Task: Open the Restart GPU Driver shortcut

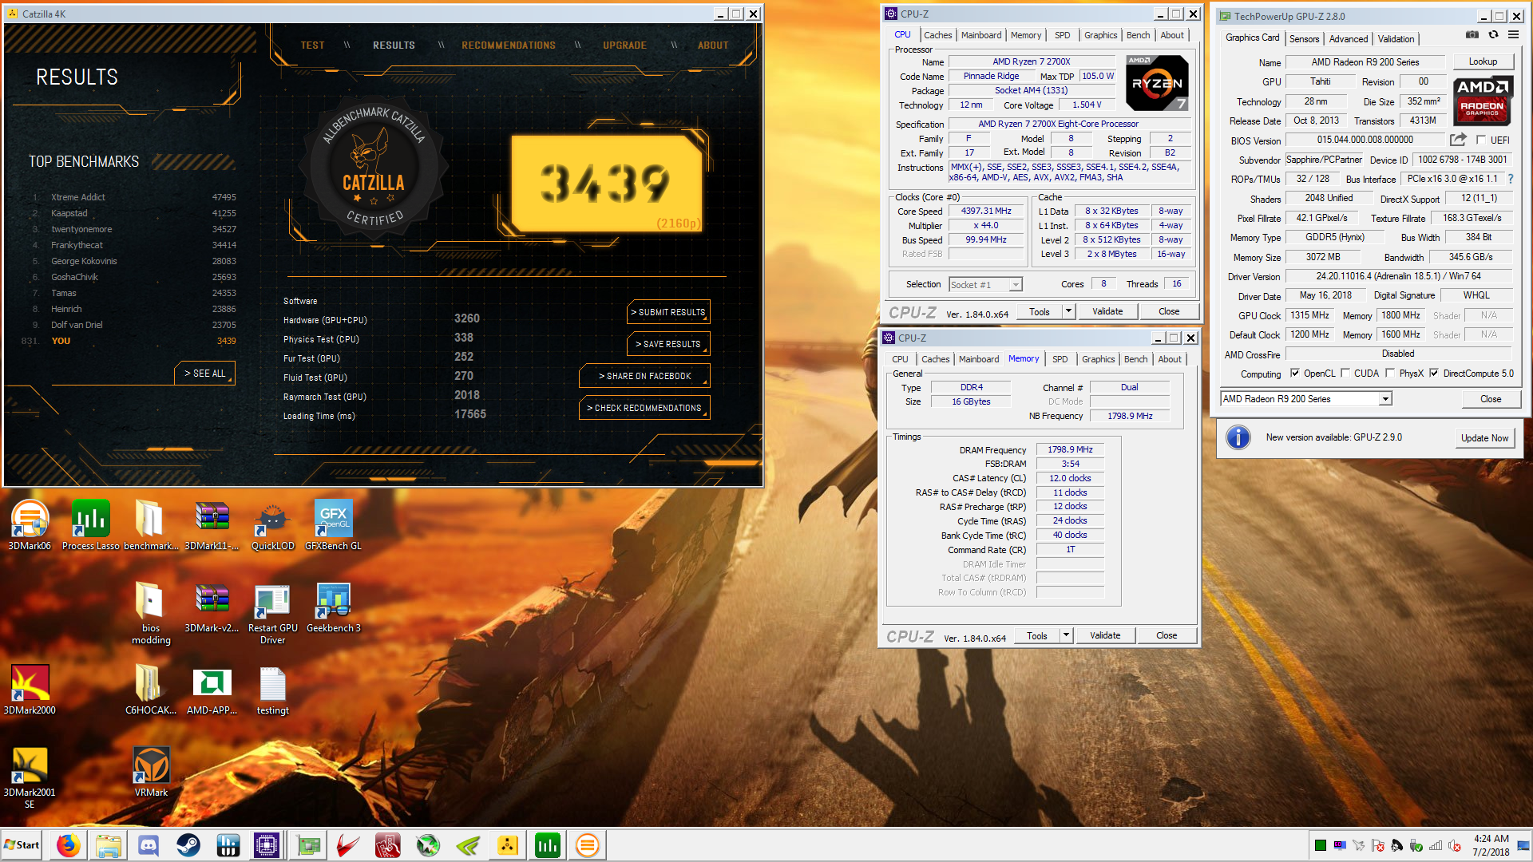Action: (273, 613)
